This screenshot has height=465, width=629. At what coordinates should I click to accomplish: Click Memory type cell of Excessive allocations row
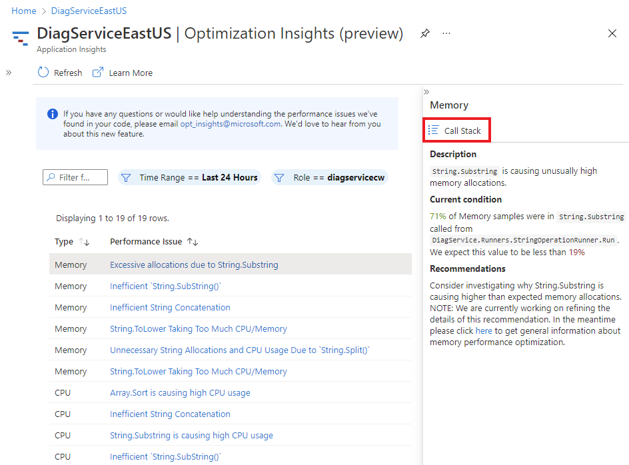[x=71, y=264]
